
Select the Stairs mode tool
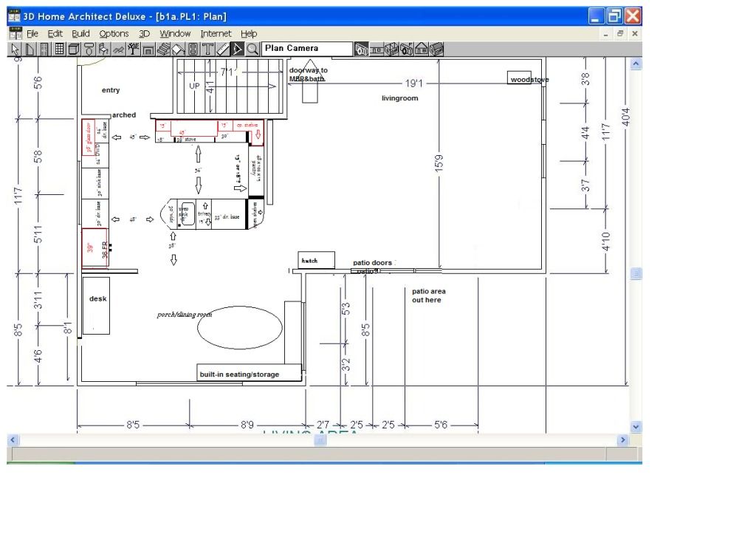(x=163, y=49)
